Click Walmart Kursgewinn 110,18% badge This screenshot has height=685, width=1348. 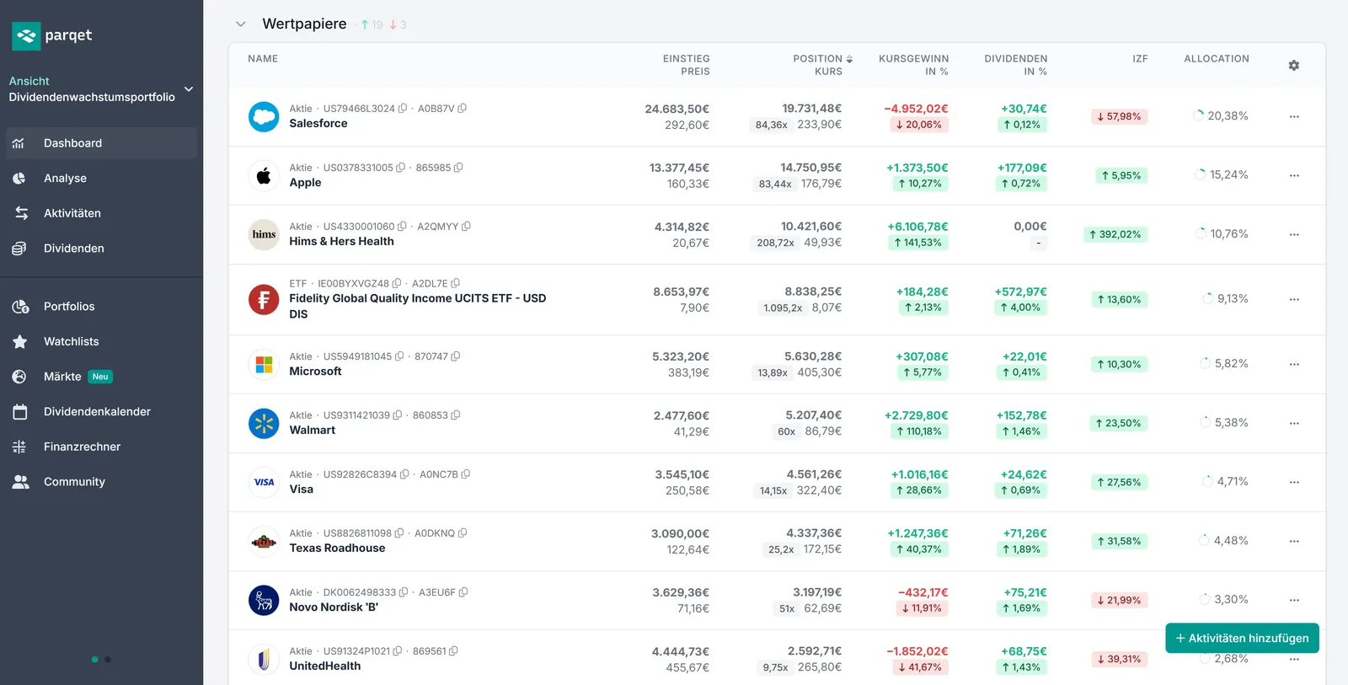(x=919, y=431)
